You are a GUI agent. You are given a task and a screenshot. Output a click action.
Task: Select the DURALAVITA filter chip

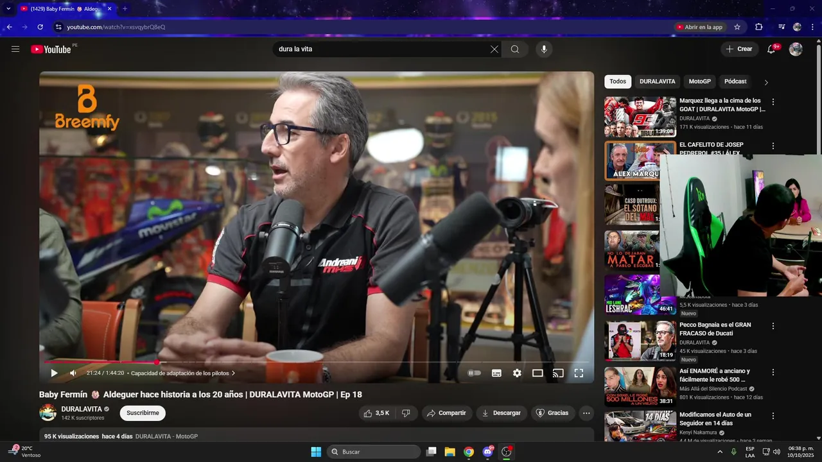click(x=658, y=81)
